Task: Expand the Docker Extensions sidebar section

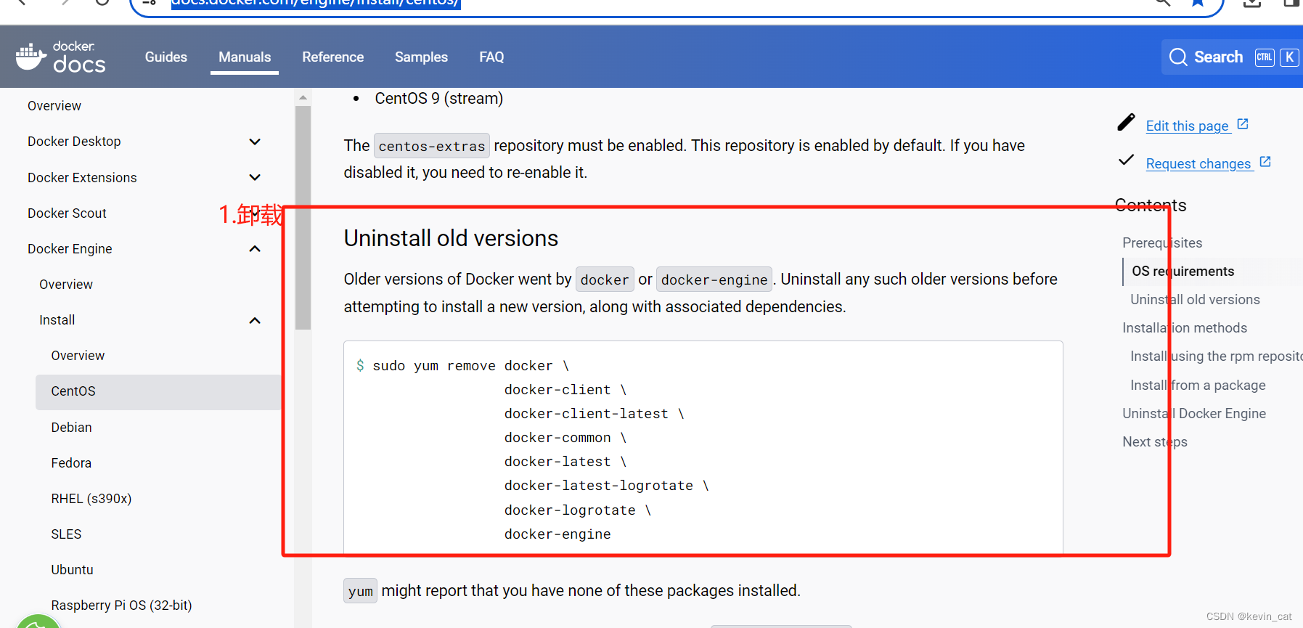Action: (x=255, y=177)
